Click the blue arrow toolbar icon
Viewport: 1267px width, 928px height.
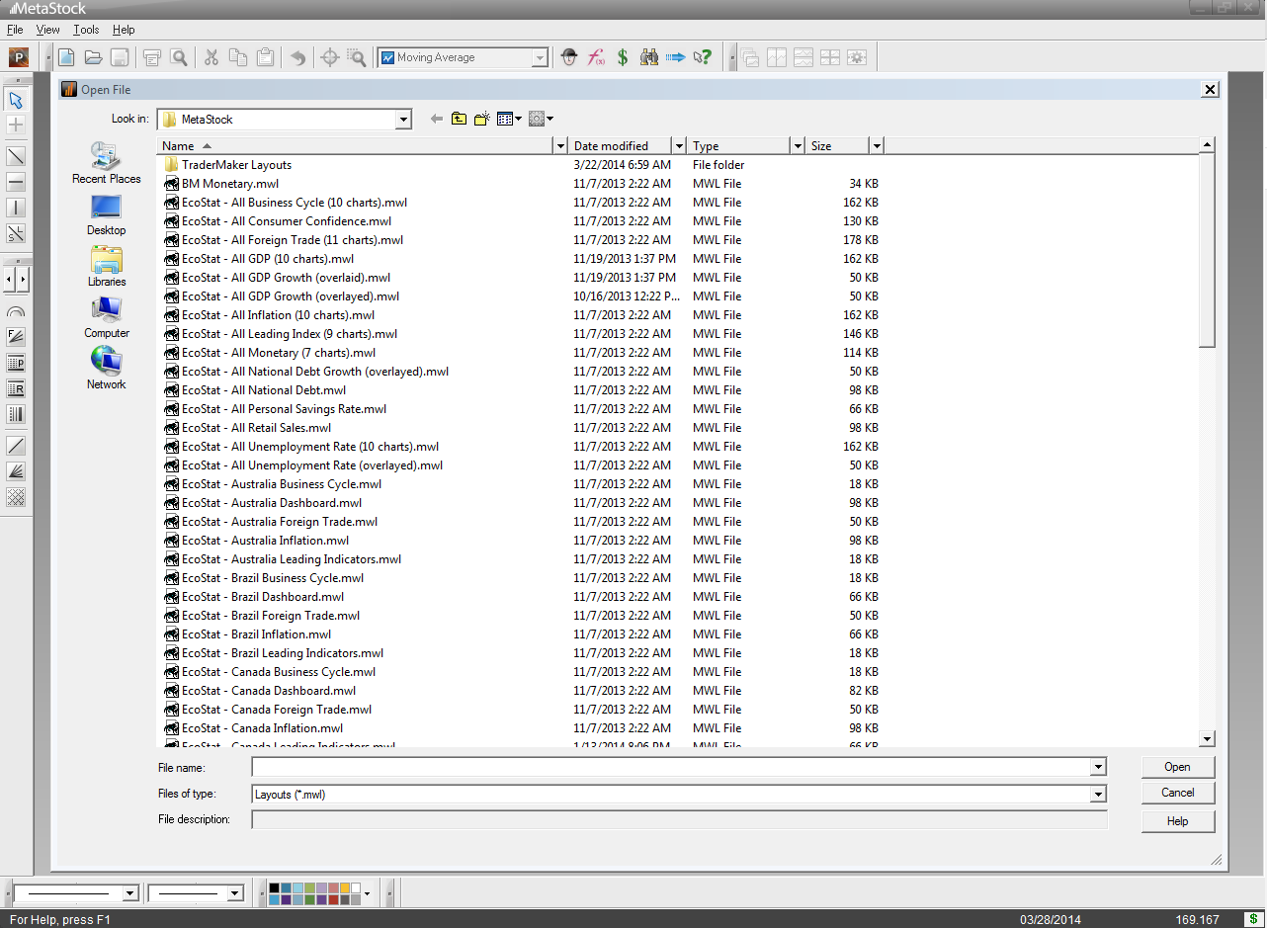click(x=676, y=57)
